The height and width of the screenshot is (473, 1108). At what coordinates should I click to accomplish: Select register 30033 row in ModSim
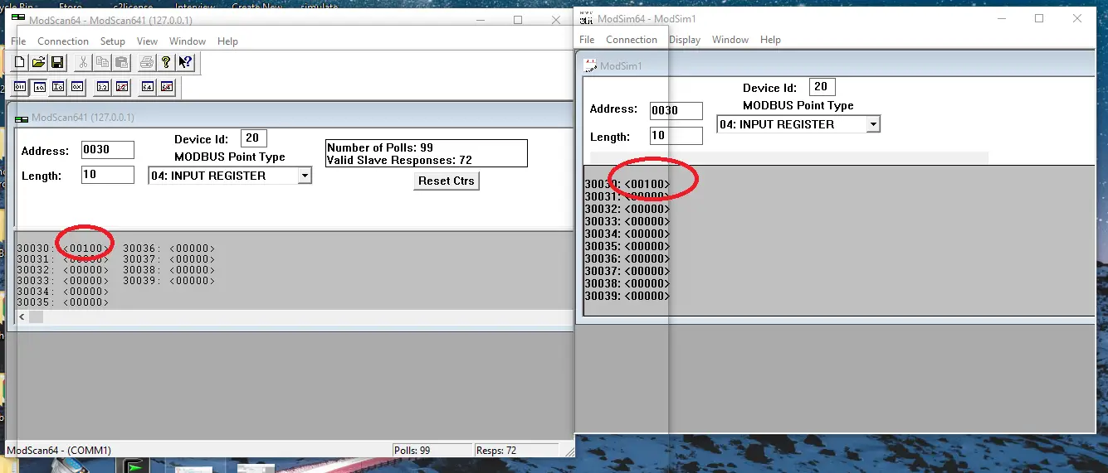coord(627,221)
